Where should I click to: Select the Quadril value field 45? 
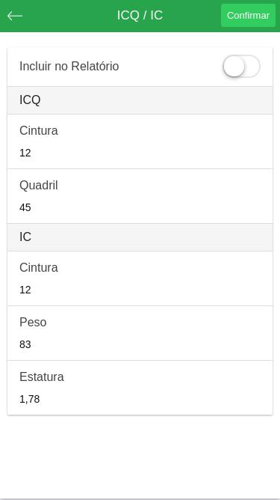point(140,207)
